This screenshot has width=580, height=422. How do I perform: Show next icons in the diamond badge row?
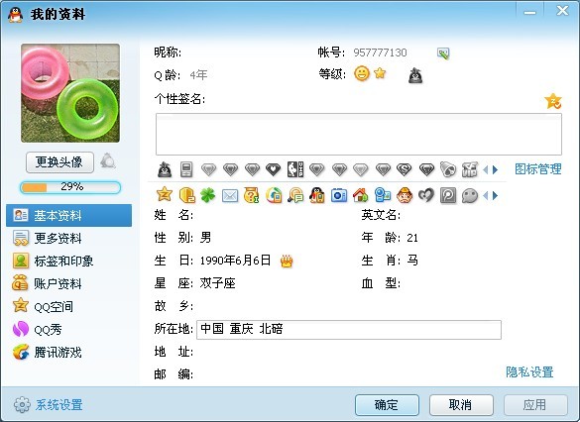tap(496, 170)
